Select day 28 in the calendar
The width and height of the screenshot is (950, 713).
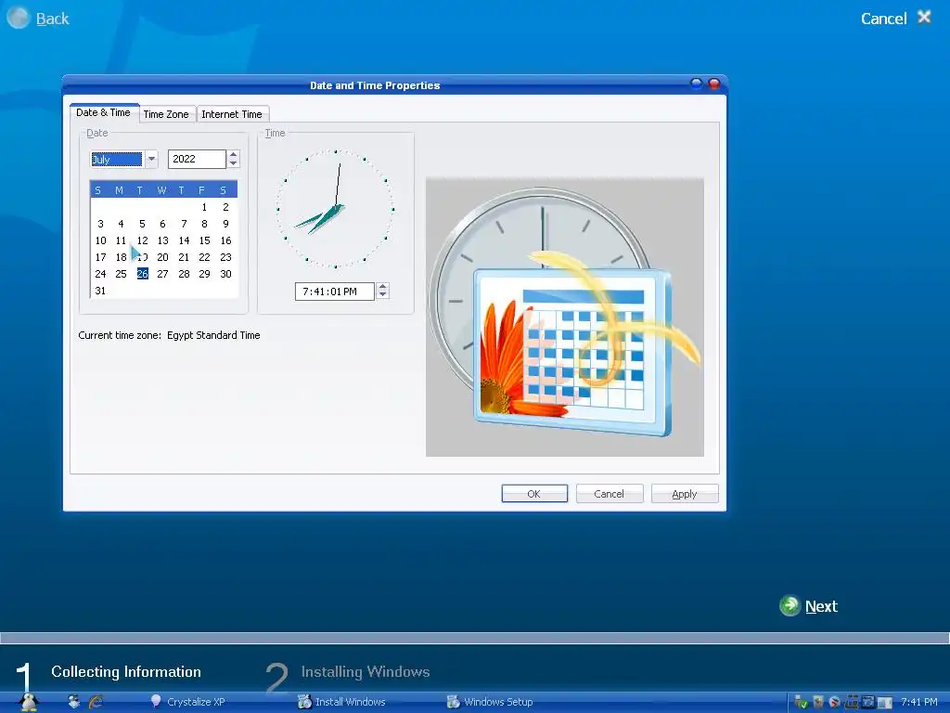185,274
